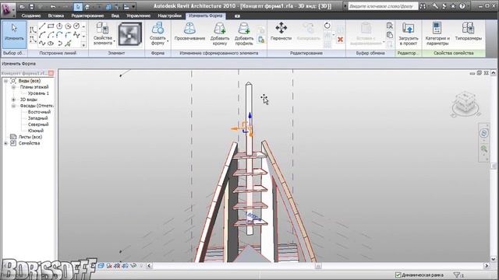Click the element type preview thumbnail
Viewport: 499px width, 280px height.
coord(130,34)
